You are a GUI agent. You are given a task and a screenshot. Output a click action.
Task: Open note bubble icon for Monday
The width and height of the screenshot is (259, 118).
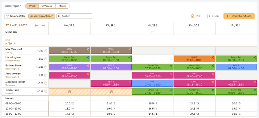coord(69,98)
